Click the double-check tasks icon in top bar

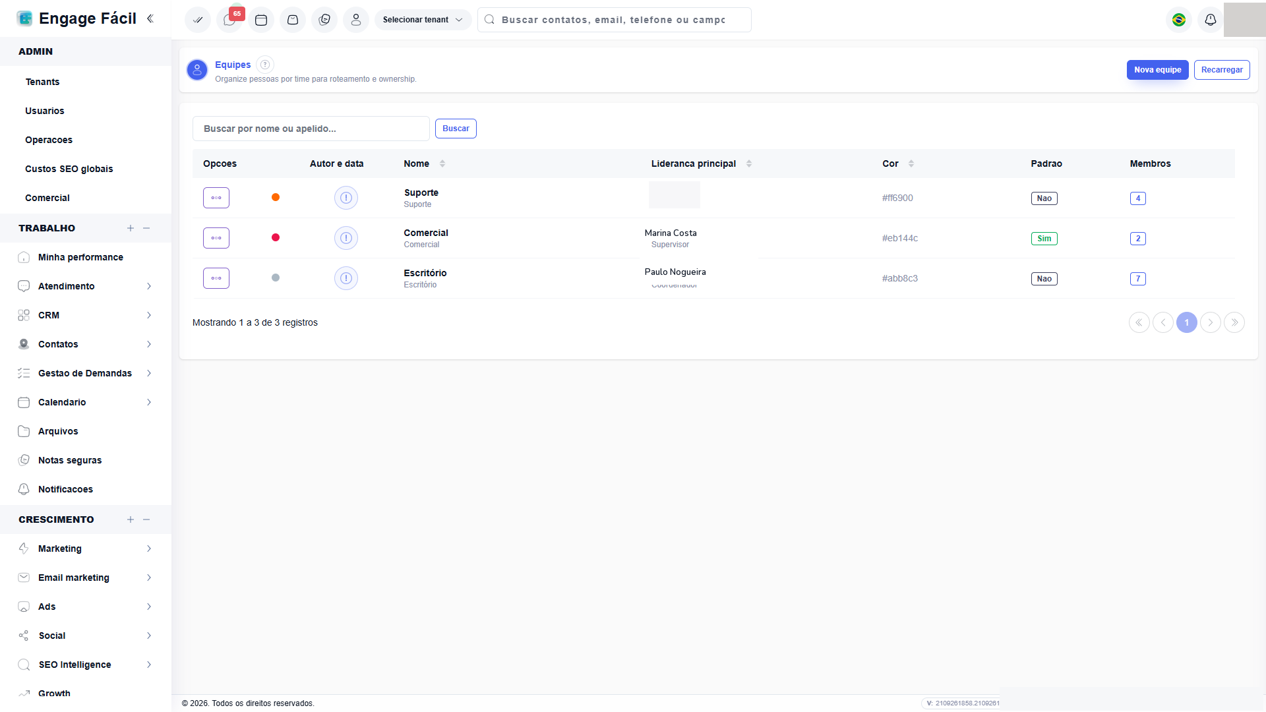[198, 20]
